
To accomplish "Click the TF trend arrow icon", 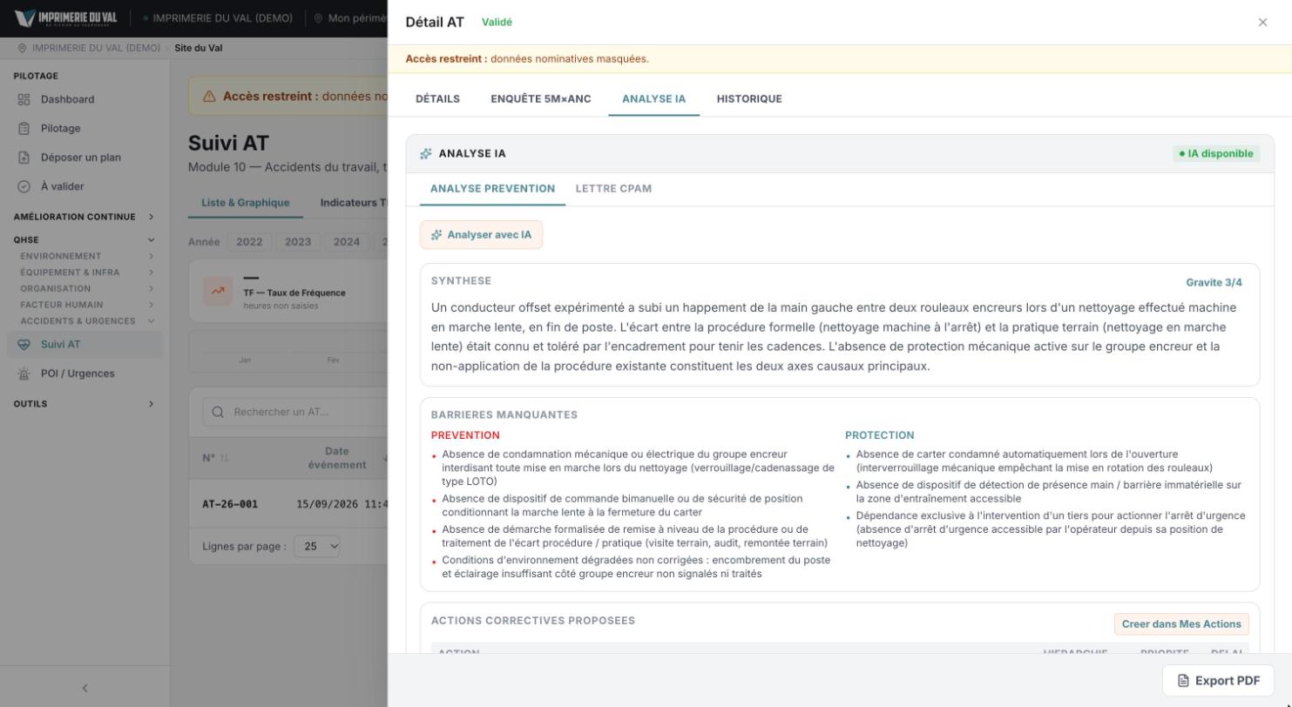I will 217,292.
